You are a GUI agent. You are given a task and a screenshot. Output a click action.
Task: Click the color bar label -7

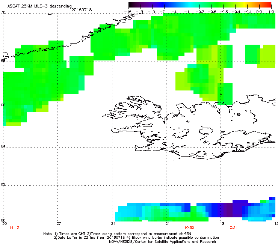click(x=162, y=12)
